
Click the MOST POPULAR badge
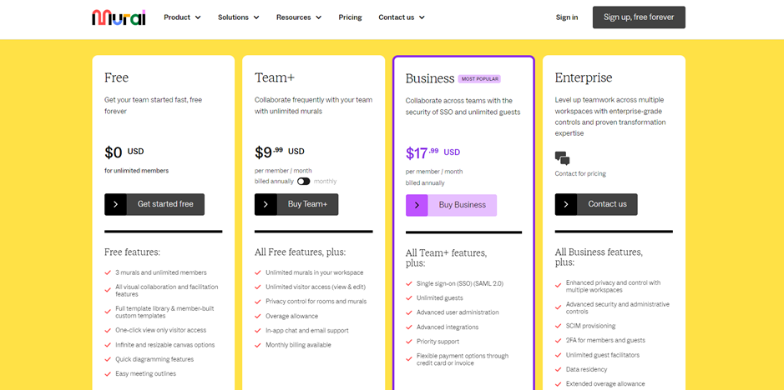[x=479, y=79]
